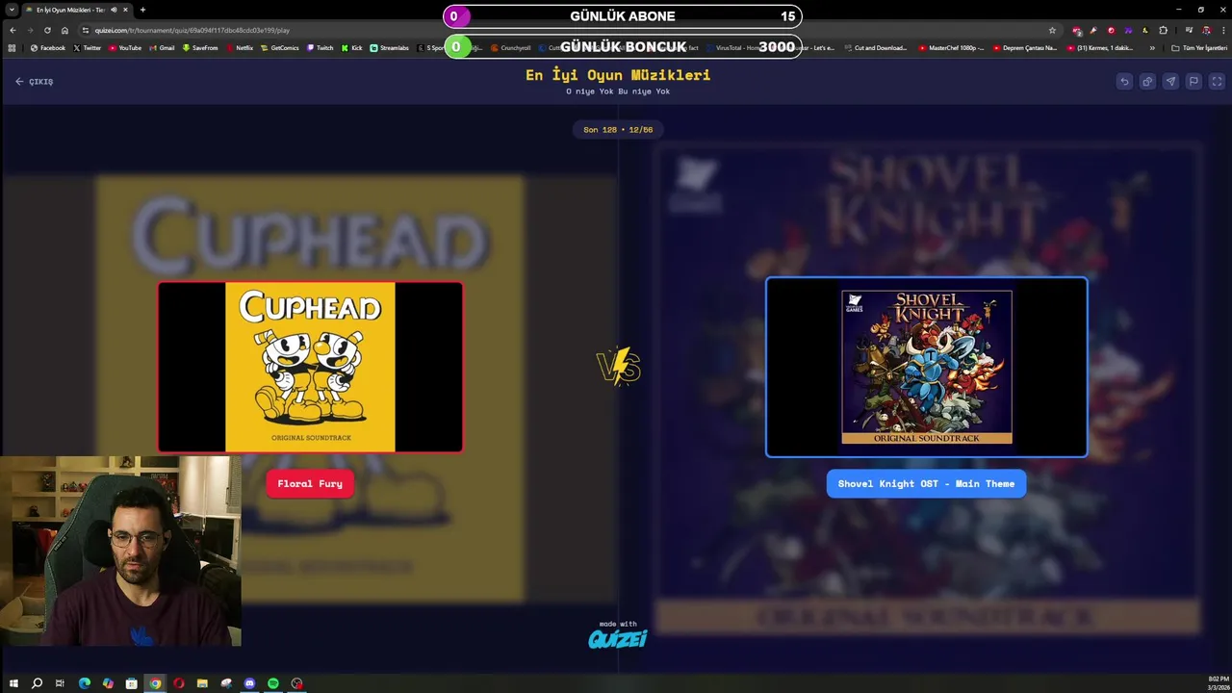Vote for Shovel Knight OST - Main Theme
Viewport: 1232px width, 693px height.
point(926,484)
